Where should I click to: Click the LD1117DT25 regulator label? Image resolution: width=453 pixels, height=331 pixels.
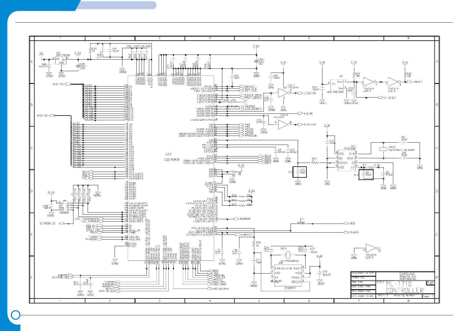[x=63, y=55]
